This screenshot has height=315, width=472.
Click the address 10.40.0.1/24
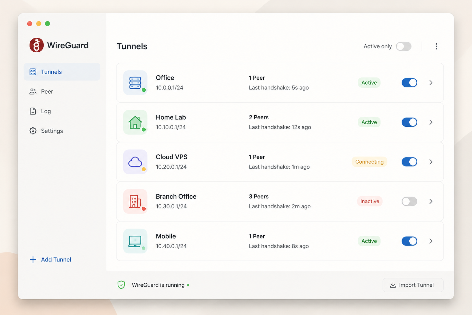tap(171, 246)
